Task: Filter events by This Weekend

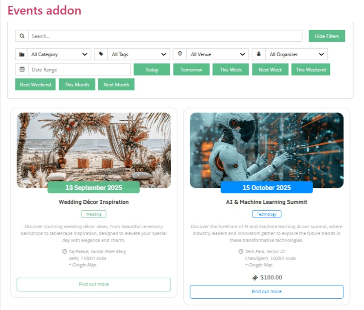Action: 311,70
